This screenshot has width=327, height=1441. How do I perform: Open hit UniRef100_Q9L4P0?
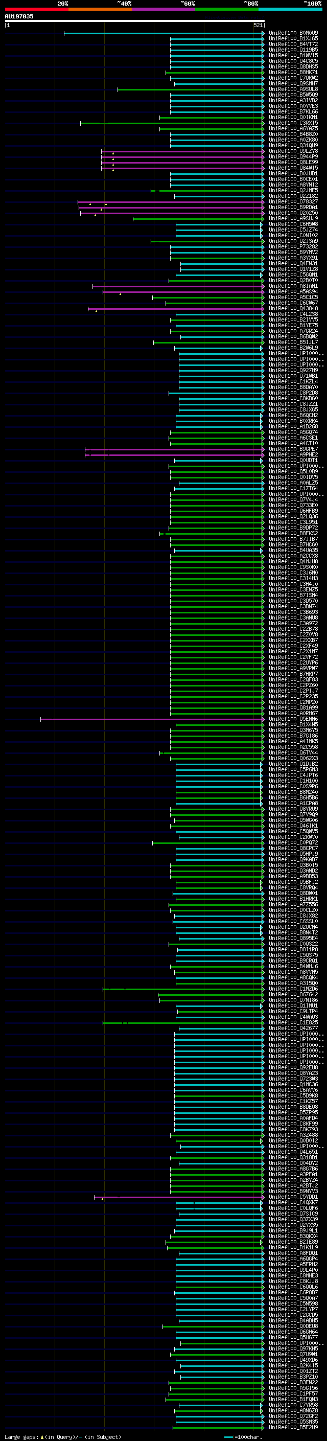pyautogui.click(x=293, y=1270)
